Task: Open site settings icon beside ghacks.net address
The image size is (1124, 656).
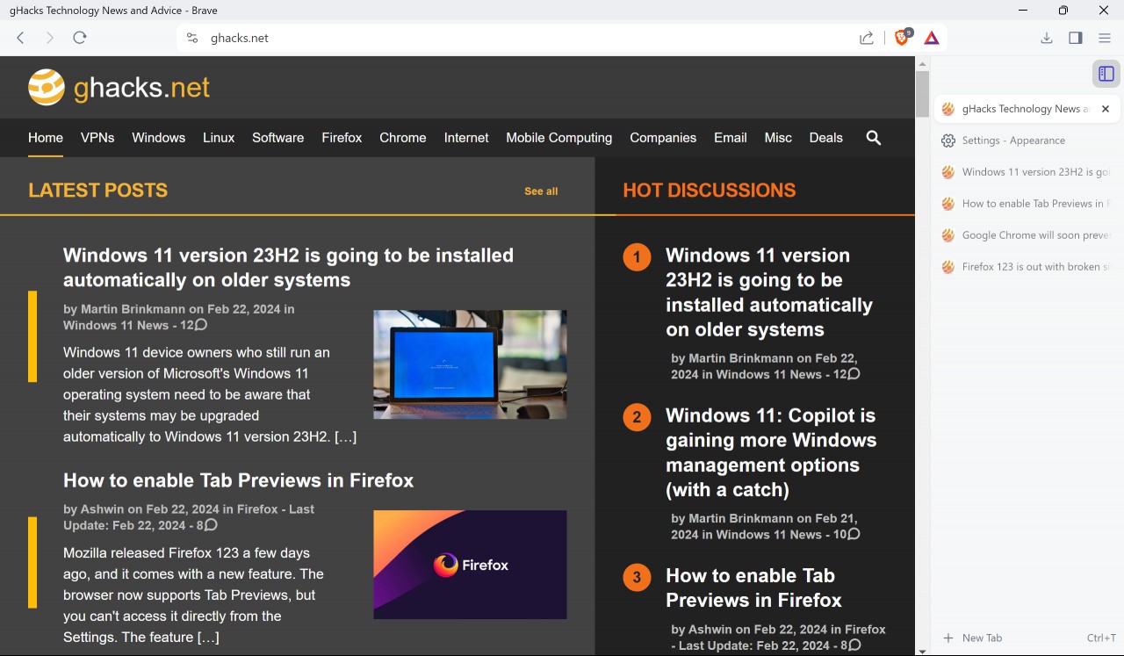Action: (x=192, y=38)
